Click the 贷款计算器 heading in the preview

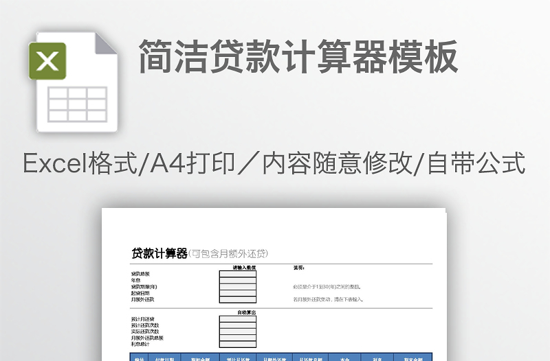coord(159,253)
